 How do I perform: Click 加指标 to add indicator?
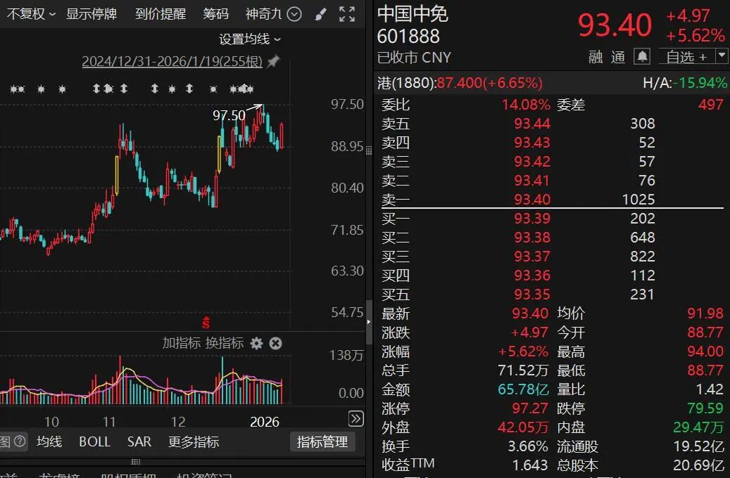(x=182, y=343)
